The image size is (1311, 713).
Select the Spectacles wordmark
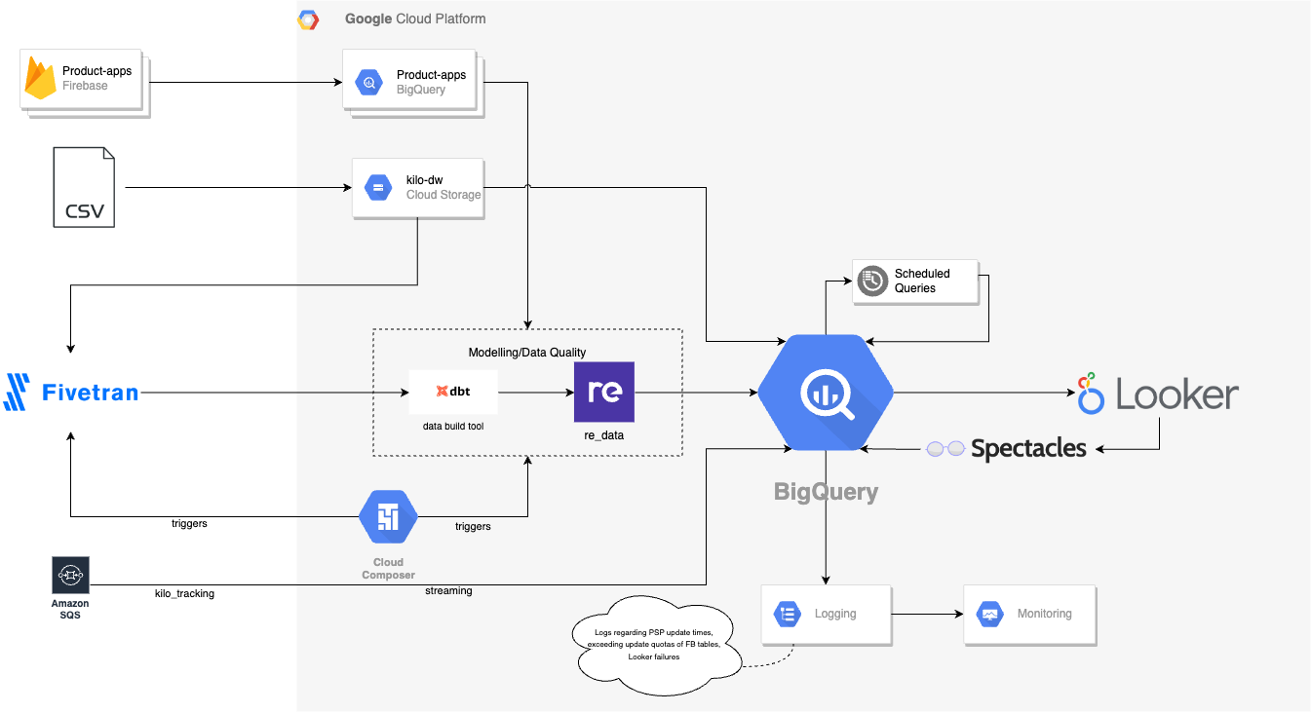click(1028, 448)
